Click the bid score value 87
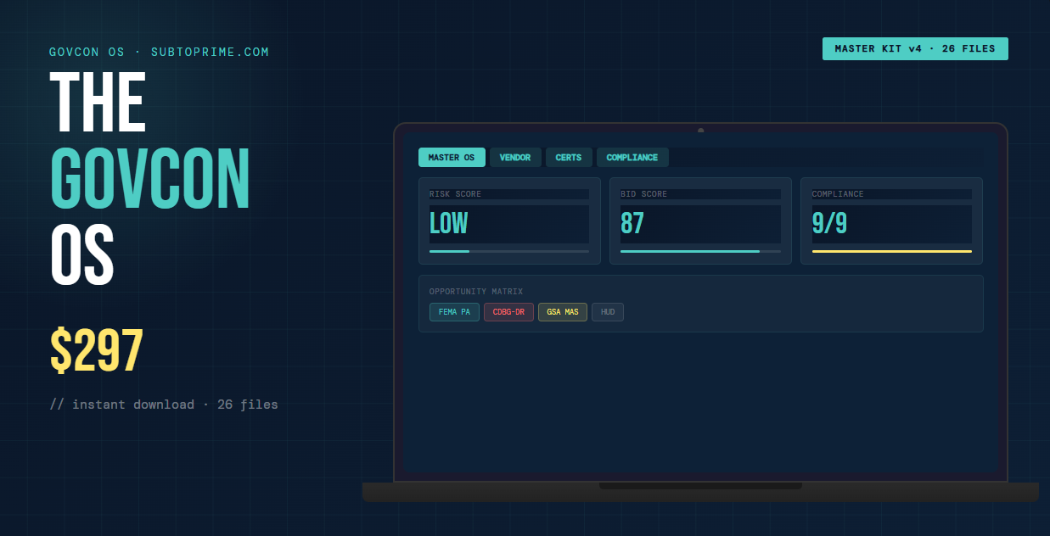Screen dimensions: 1050x536 [x=632, y=224]
